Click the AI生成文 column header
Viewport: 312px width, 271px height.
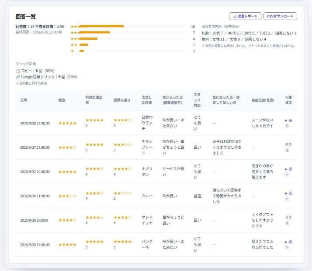pyautogui.click(x=288, y=100)
